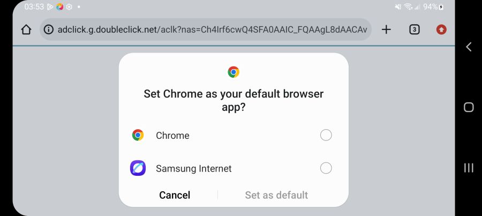Tap the Chrome home button
Viewport: 482px width, 216px height.
(x=26, y=29)
